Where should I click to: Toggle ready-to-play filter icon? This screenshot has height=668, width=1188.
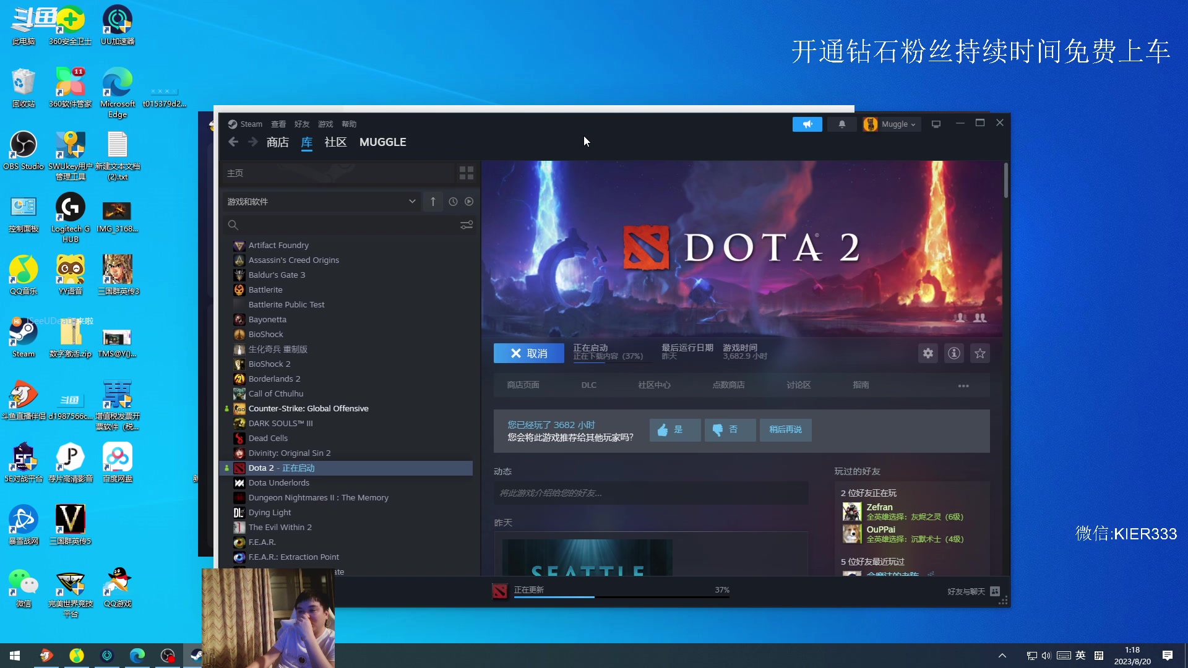coord(469,202)
